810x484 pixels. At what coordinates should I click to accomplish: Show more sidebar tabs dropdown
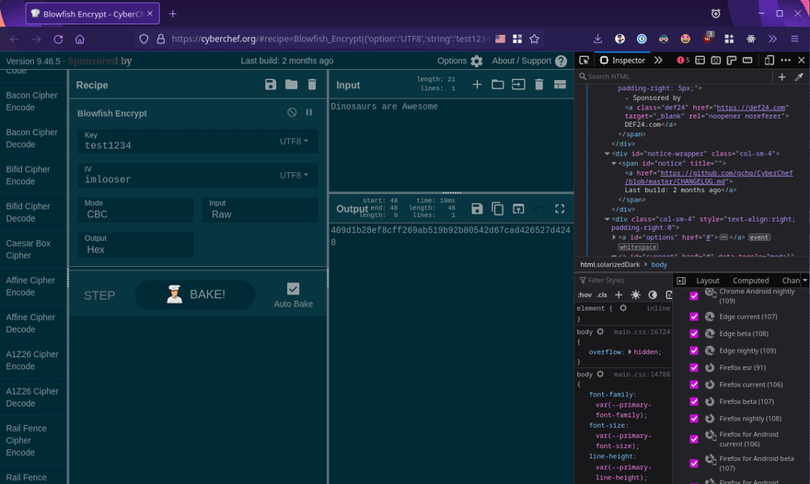804,280
